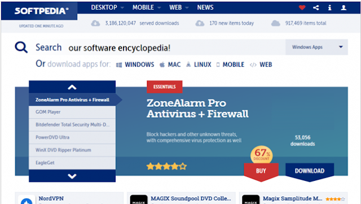Open the user account icon
This screenshot has height=204, width=361.
344,7
